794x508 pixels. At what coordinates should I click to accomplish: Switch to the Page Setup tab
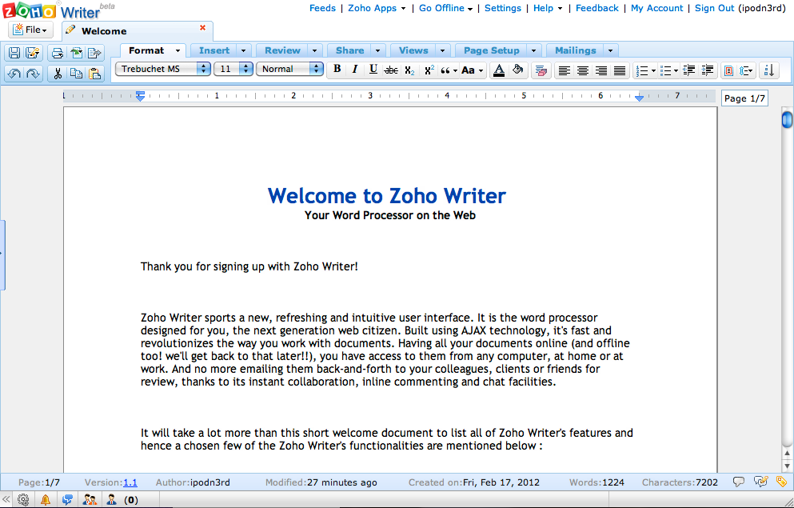(492, 50)
